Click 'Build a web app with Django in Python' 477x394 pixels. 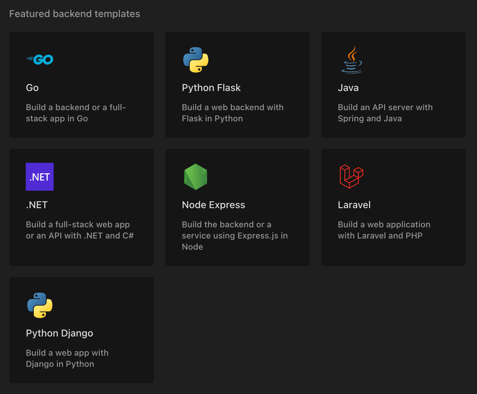tap(67, 358)
